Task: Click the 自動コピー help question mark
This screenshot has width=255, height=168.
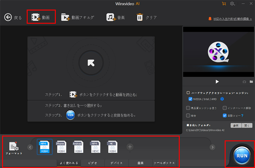Action: pyautogui.click(x=242, y=115)
